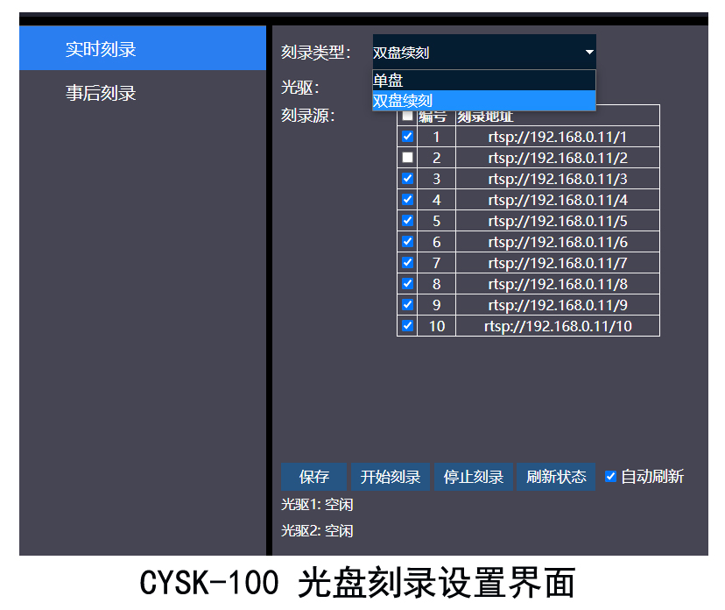The image size is (725, 610).
Task: Toggle the select-all checkbox in table header
Action: [407, 117]
